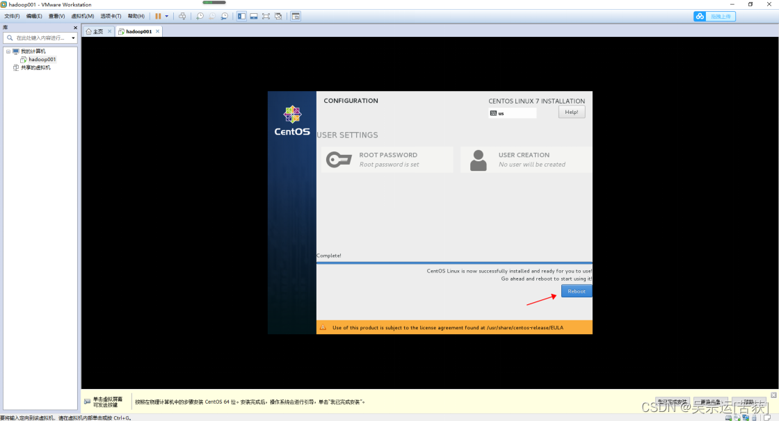Image resolution: width=779 pixels, height=421 pixels.
Task: Click the Help! button in installer
Action: pos(571,113)
